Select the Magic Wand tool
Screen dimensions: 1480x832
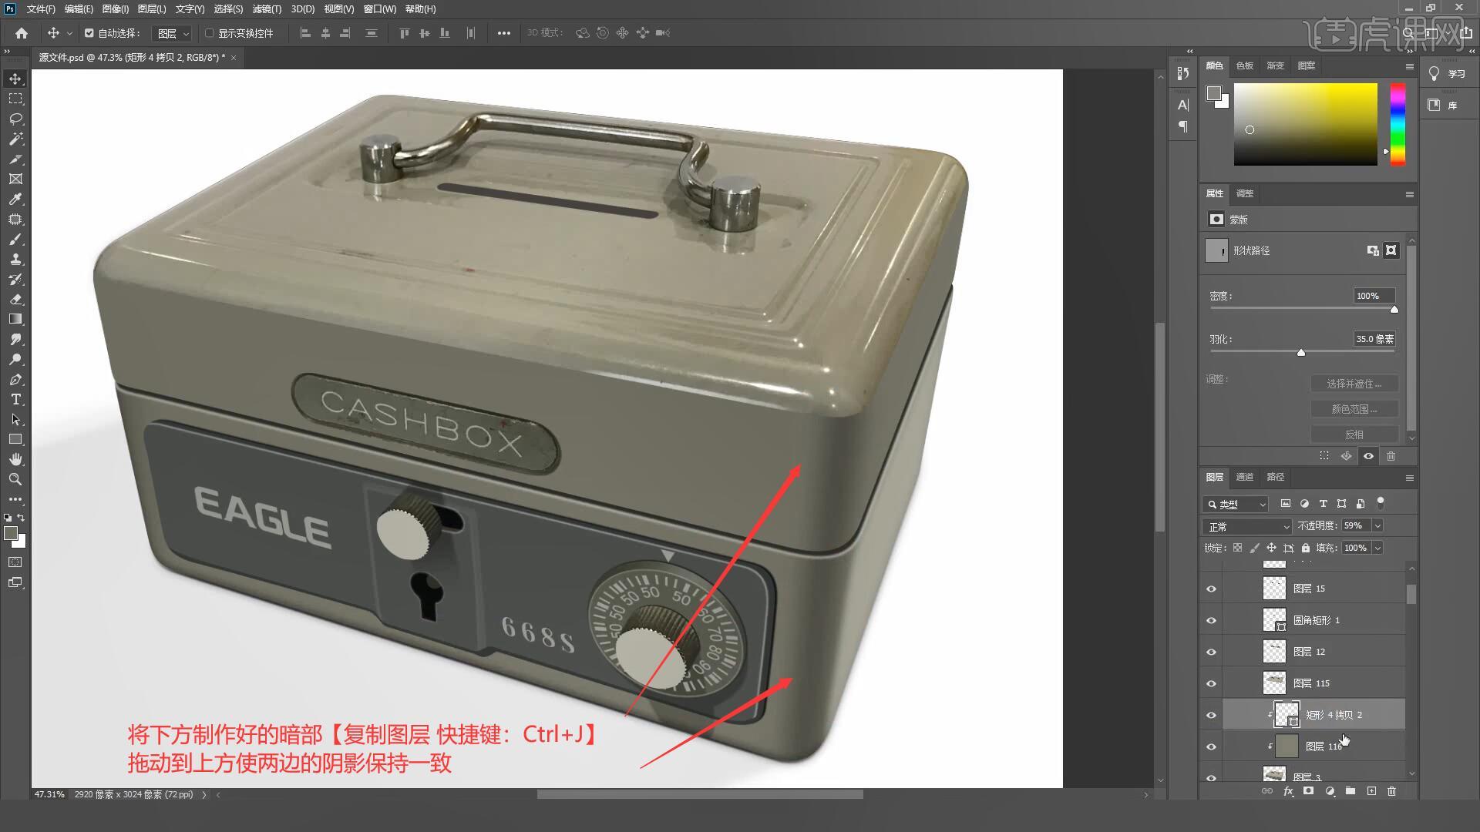point(15,139)
